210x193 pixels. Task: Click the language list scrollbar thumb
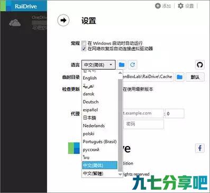120,125
